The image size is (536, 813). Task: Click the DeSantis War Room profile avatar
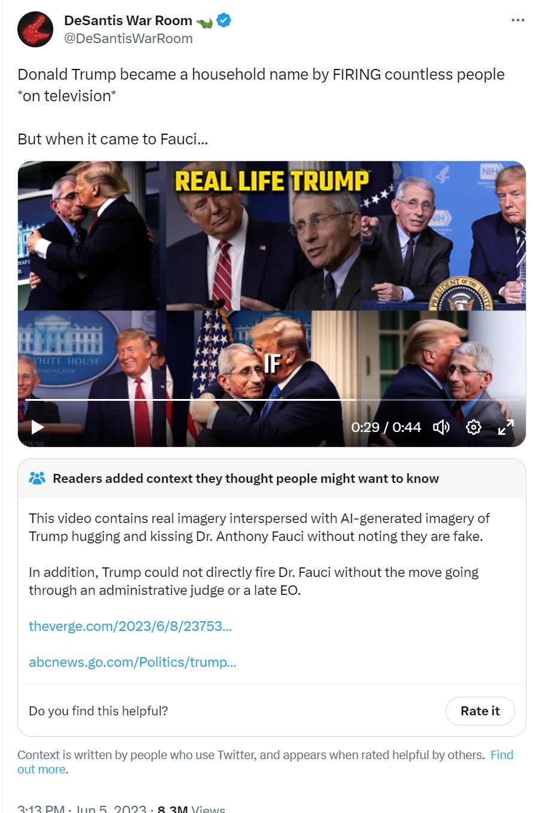(35, 29)
